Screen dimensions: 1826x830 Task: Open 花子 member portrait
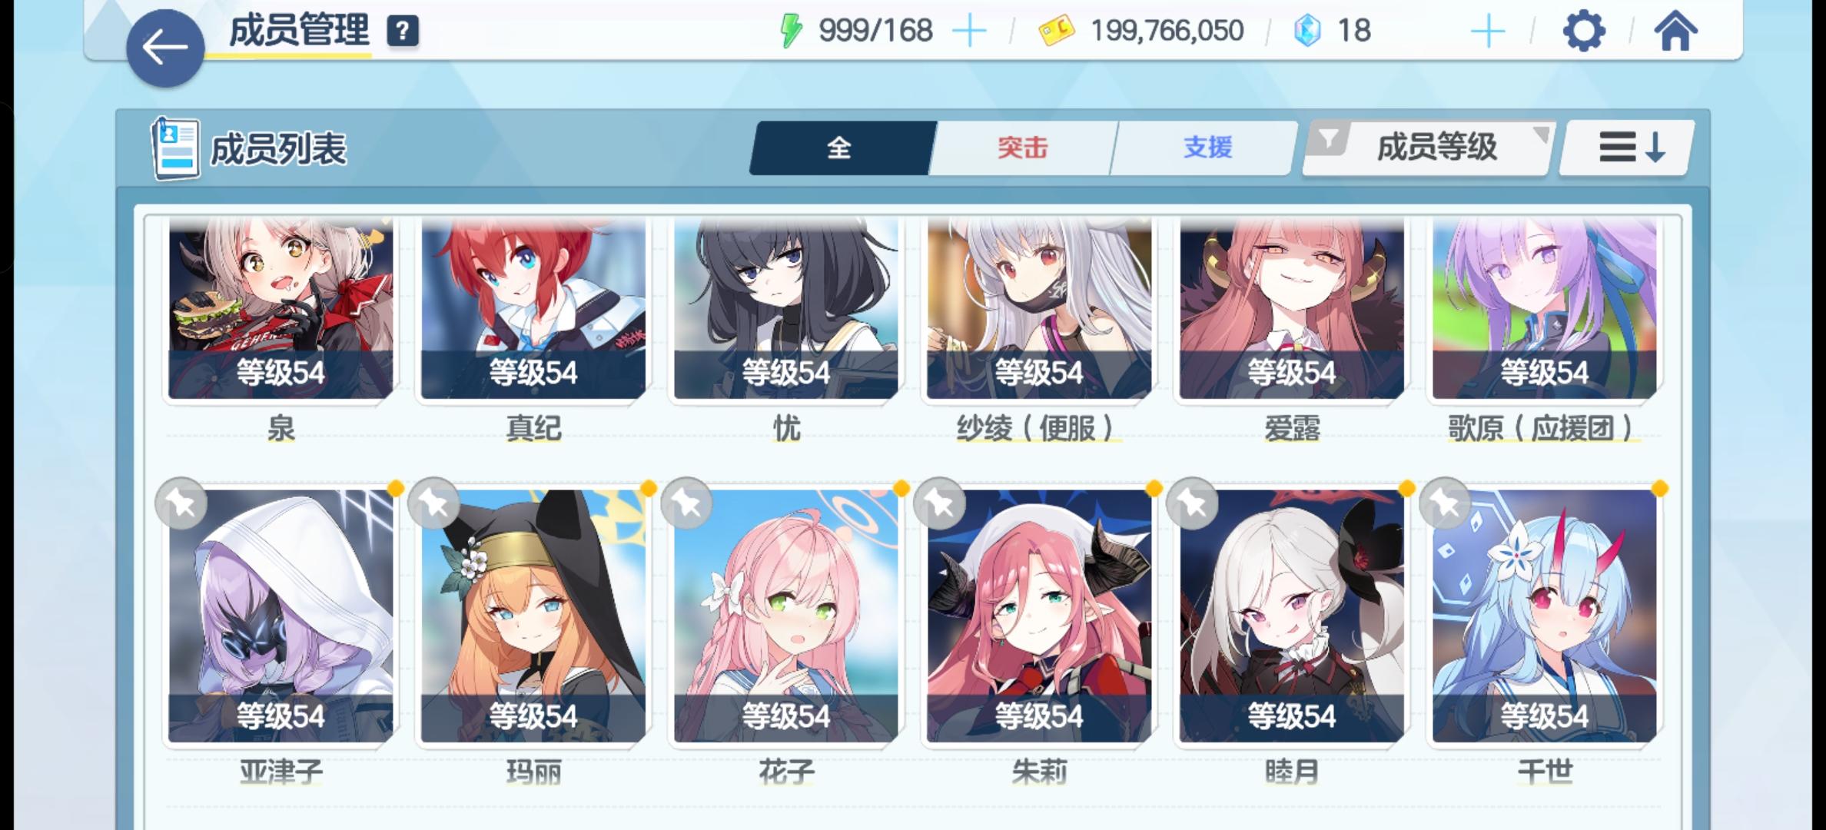786,616
